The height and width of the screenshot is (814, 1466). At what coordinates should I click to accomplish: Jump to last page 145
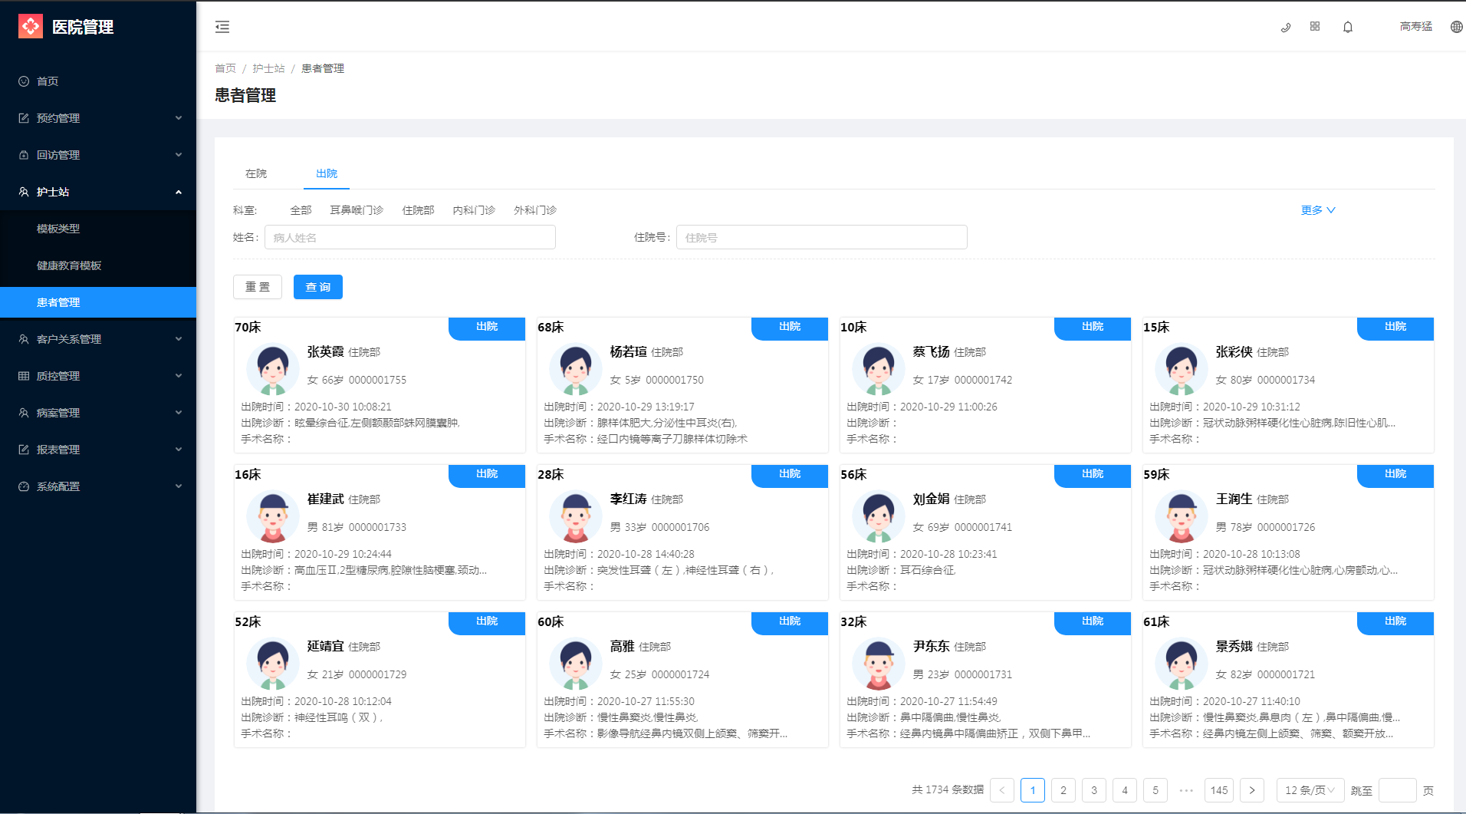pyautogui.click(x=1219, y=790)
